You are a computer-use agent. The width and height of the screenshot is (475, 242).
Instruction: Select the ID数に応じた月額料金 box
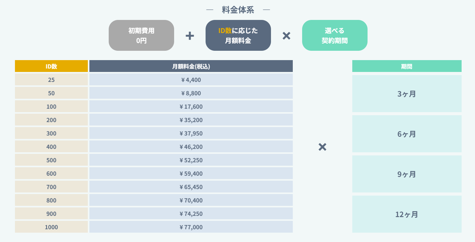point(238,36)
